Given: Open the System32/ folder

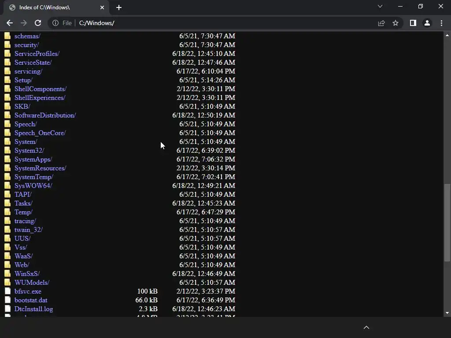Looking at the screenshot, I should coord(30,151).
